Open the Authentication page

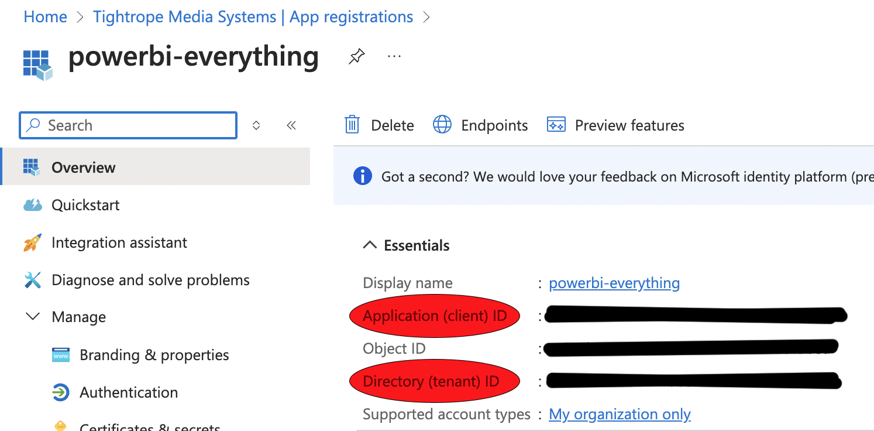tap(129, 392)
